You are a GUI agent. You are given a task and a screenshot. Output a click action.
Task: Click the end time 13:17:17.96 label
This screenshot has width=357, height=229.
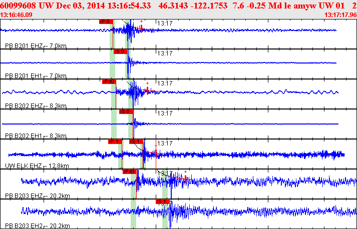340,14
